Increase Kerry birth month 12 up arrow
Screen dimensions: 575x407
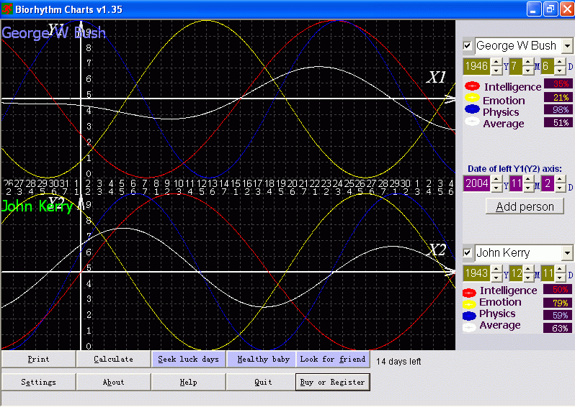click(528, 270)
